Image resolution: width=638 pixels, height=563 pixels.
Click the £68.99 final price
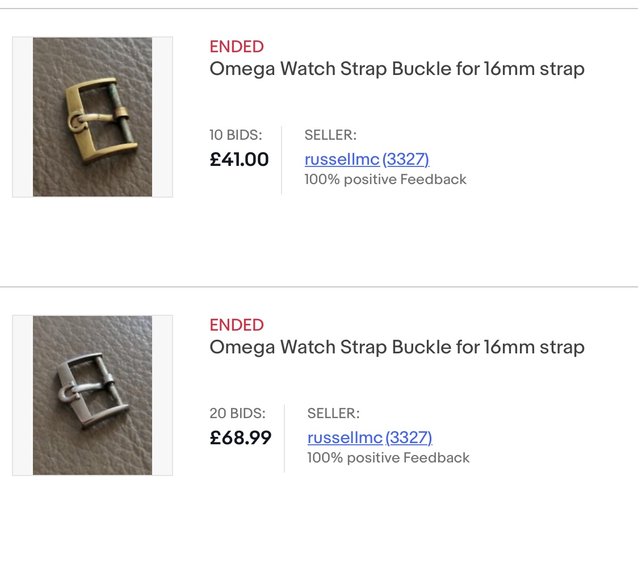[241, 438]
